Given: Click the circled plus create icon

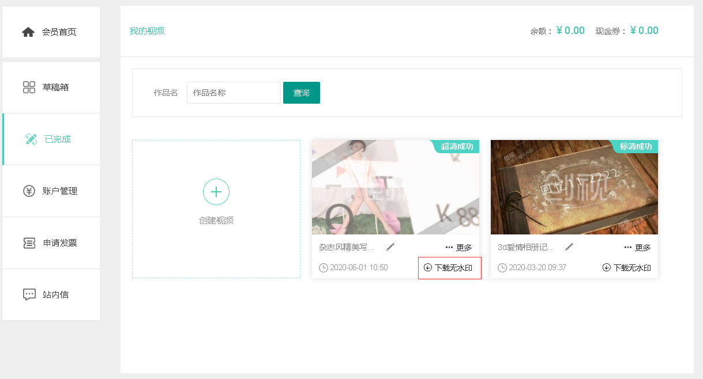Looking at the screenshot, I should (x=216, y=192).
